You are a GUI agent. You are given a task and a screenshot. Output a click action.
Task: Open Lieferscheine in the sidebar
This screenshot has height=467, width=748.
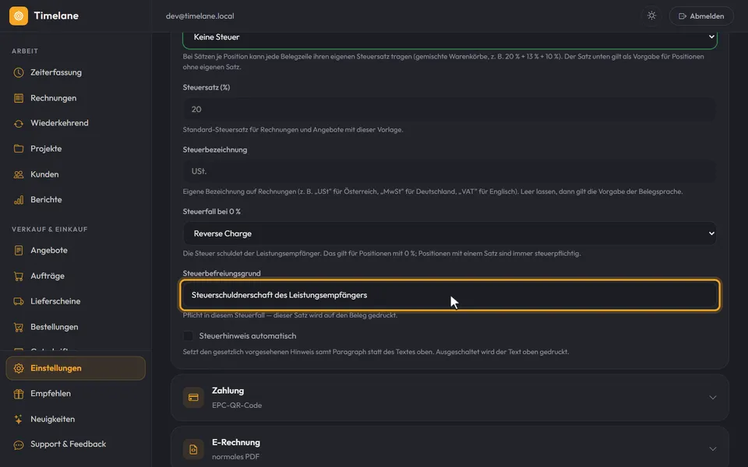click(76, 301)
